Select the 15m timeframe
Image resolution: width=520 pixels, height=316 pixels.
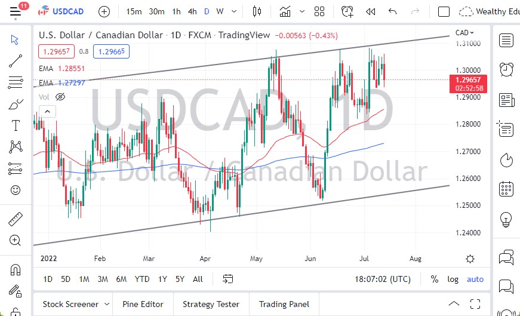(x=134, y=11)
